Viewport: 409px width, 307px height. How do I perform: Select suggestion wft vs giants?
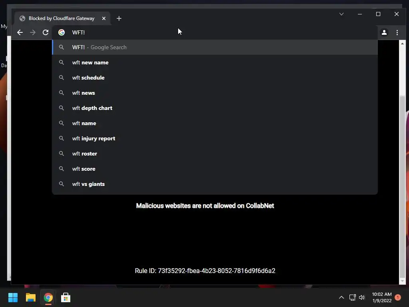pyautogui.click(x=215, y=184)
